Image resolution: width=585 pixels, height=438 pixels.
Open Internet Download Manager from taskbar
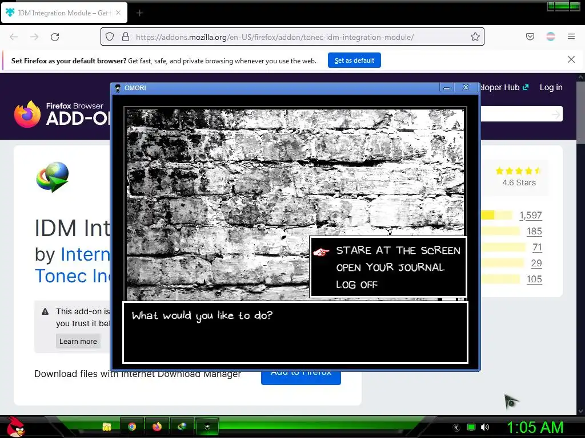(x=182, y=427)
